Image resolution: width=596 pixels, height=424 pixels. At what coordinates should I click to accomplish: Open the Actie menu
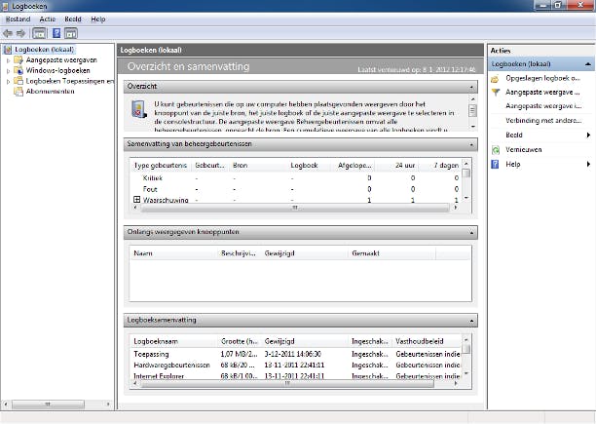(x=47, y=19)
